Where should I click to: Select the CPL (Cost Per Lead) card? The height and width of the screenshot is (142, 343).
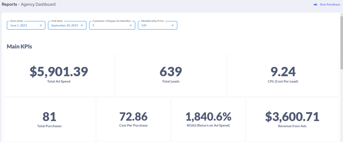(x=283, y=75)
